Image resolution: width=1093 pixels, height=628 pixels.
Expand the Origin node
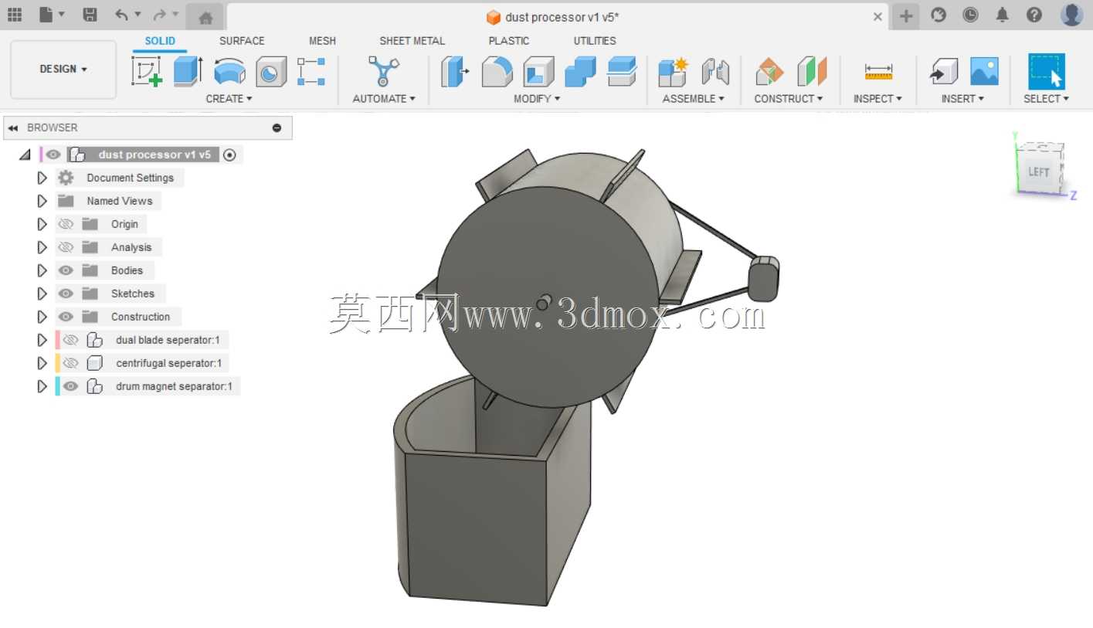[x=42, y=224]
